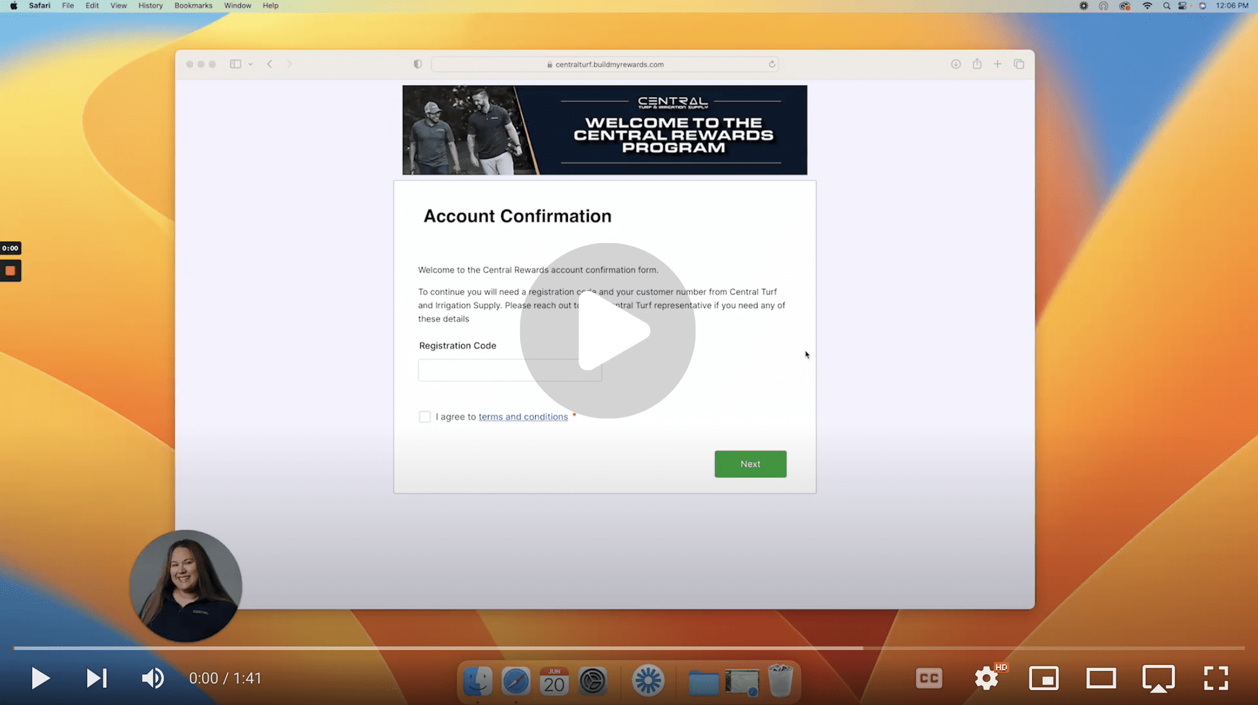The width and height of the screenshot is (1258, 705).
Task: Seek along the video progress bar
Action: [629, 648]
